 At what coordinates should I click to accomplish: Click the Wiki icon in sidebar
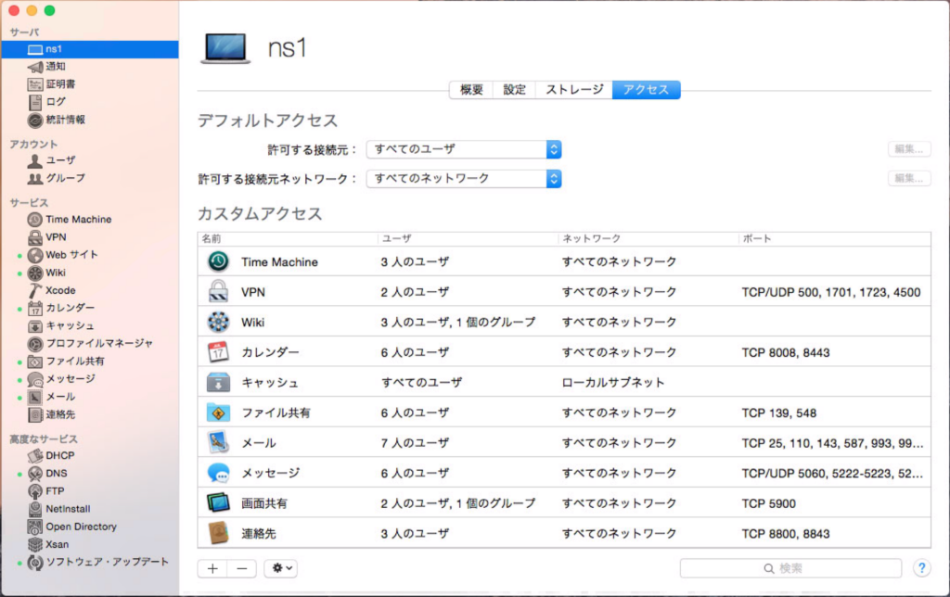(35, 273)
